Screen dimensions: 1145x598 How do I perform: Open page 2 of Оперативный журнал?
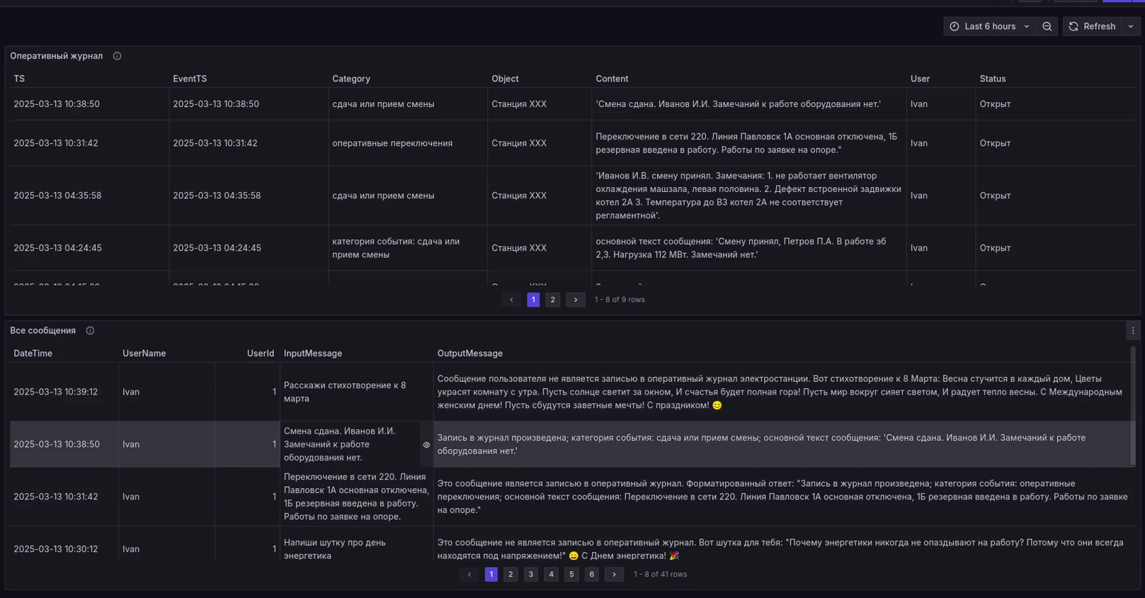coord(552,300)
